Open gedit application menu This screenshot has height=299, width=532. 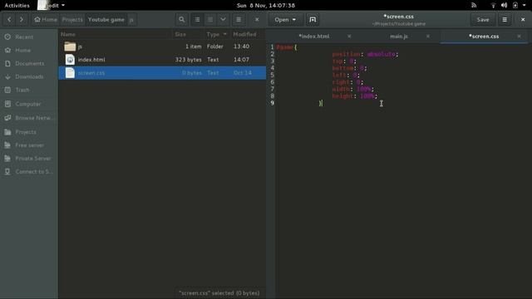(52, 6)
